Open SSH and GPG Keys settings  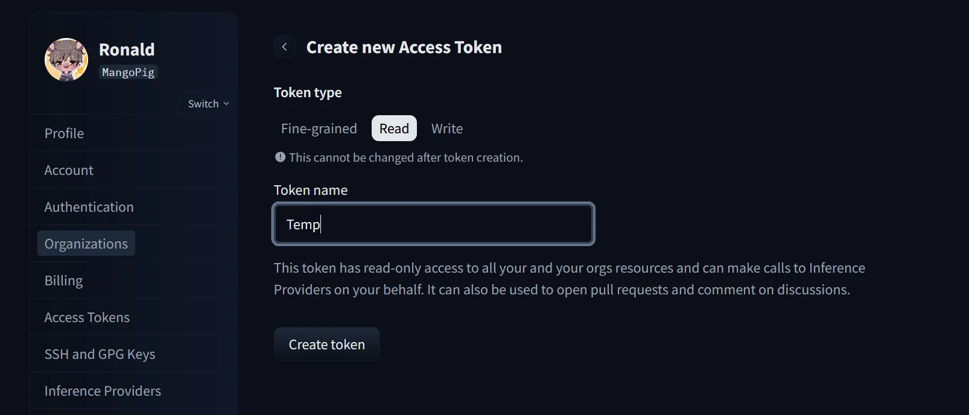click(x=100, y=354)
